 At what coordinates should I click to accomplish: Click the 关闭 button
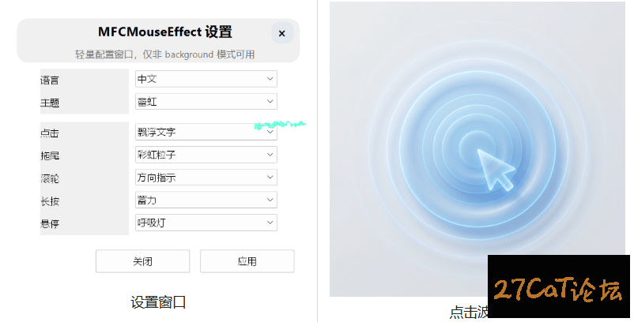pyautogui.click(x=142, y=261)
